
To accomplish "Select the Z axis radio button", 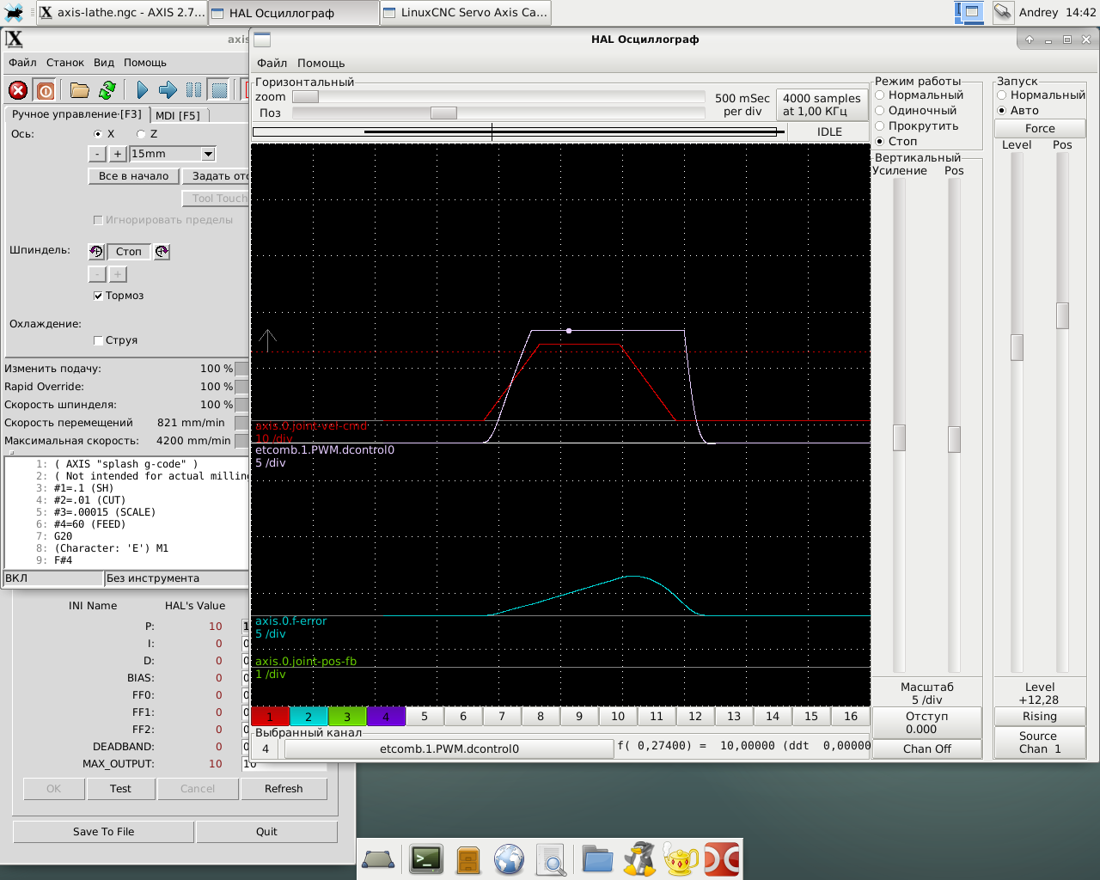I will pos(141,134).
